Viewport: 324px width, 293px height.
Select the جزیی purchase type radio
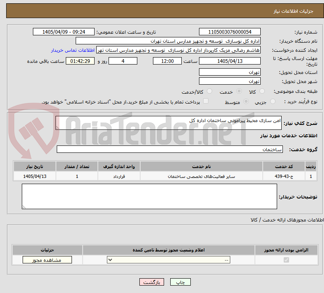(273, 101)
